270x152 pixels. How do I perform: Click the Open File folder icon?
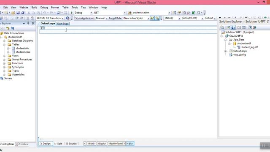(13, 13)
